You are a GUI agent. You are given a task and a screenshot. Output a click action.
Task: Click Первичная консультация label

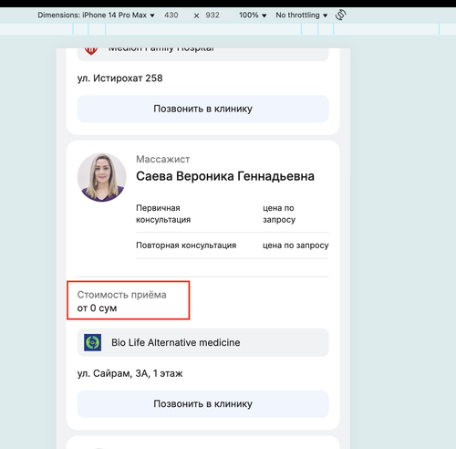click(x=163, y=214)
